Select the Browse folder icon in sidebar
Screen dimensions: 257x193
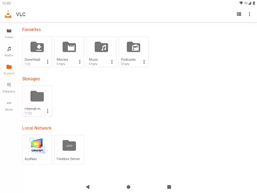[x=9, y=67]
